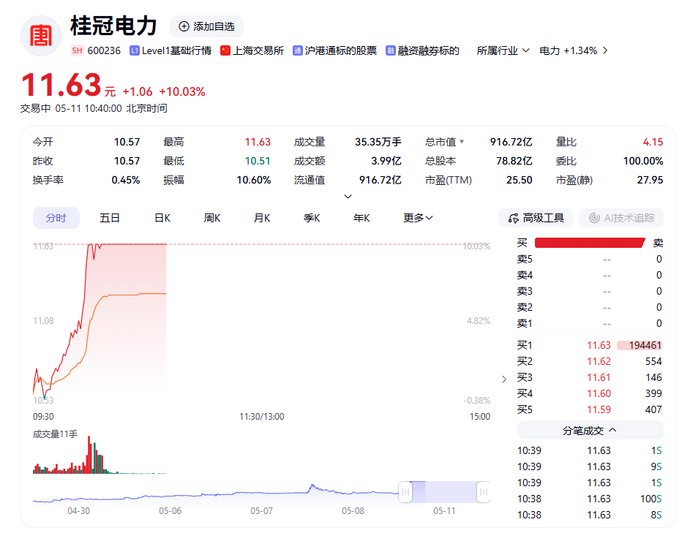The image size is (682, 533).
Task: Click the plus icon in 添加自选
Action: coord(184,26)
